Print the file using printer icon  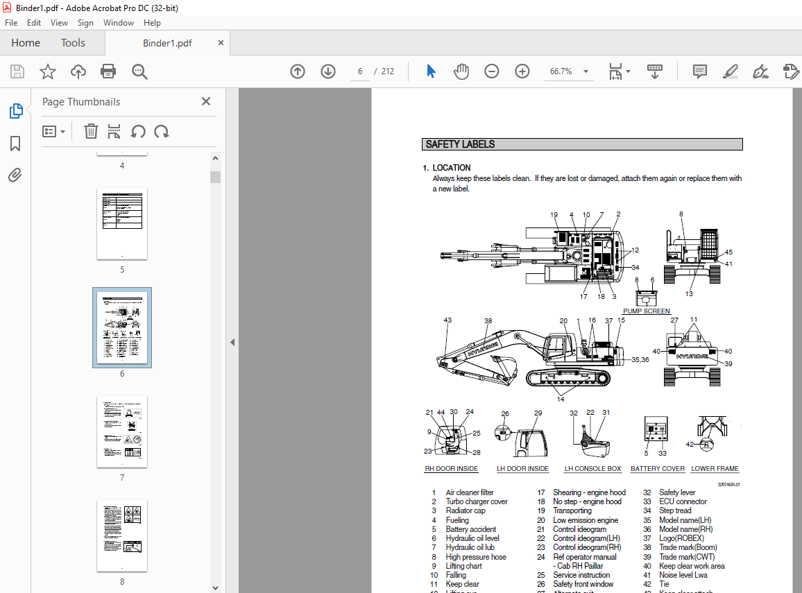(x=108, y=71)
